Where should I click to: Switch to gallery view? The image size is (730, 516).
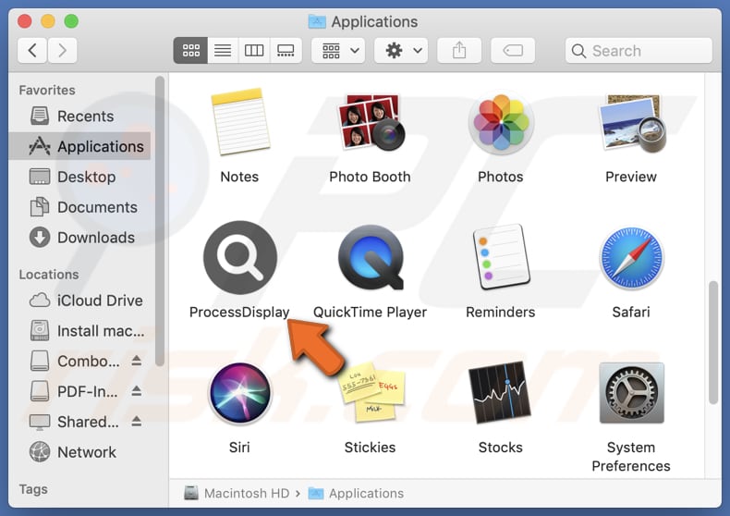286,50
